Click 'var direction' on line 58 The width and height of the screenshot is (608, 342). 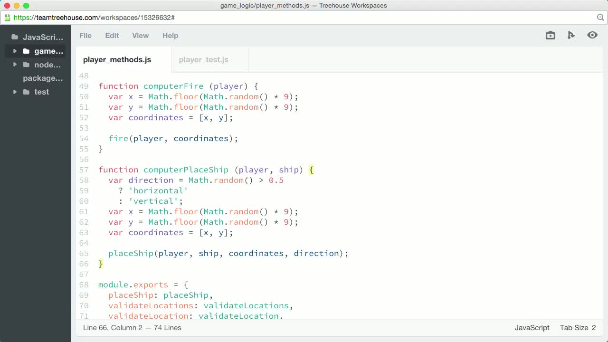141,180
